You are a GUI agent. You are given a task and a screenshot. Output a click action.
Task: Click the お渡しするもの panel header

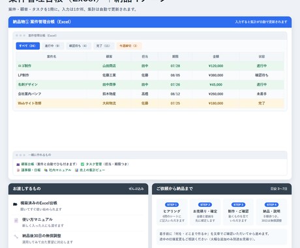[x=78, y=189]
